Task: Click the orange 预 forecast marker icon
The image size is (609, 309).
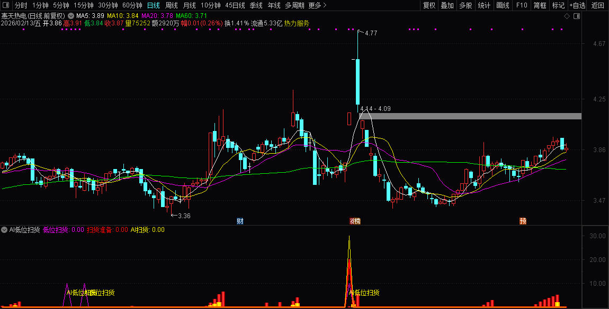Action: [523, 221]
